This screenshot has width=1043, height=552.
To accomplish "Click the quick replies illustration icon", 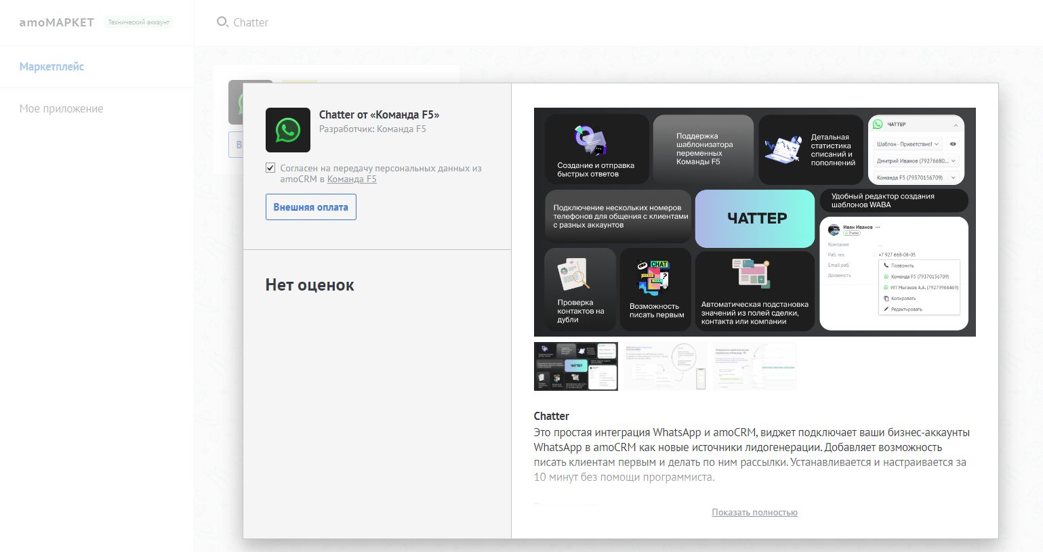I will [x=590, y=140].
